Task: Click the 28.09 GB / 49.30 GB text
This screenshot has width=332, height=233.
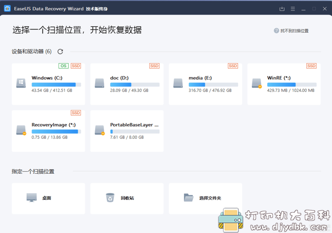Action: point(129,90)
